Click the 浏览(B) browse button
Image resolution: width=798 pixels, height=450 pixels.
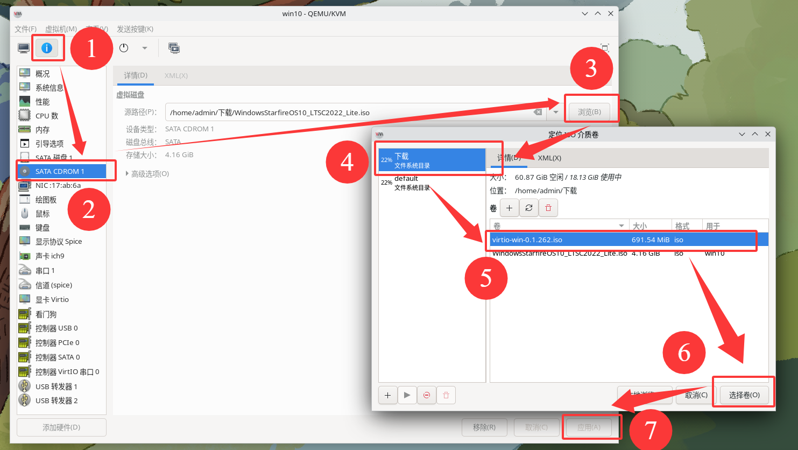coord(589,112)
